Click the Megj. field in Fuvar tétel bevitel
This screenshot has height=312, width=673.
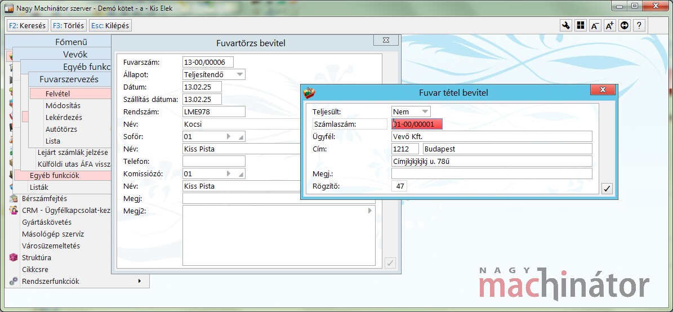492,174
